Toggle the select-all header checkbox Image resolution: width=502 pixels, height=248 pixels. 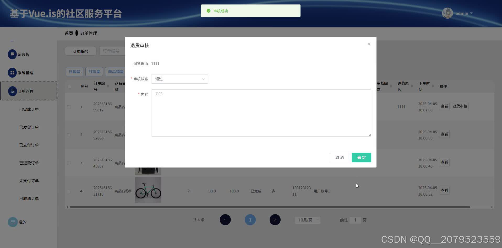69,87
